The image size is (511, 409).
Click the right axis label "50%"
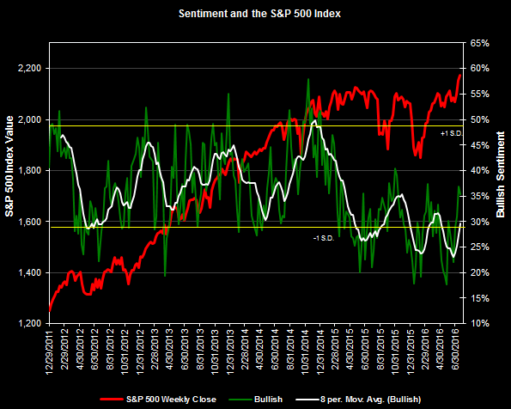(x=480, y=119)
